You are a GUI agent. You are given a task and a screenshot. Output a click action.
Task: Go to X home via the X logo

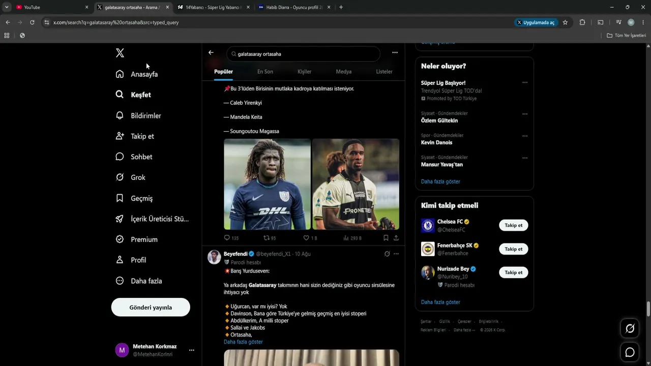pyautogui.click(x=120, y=53)
